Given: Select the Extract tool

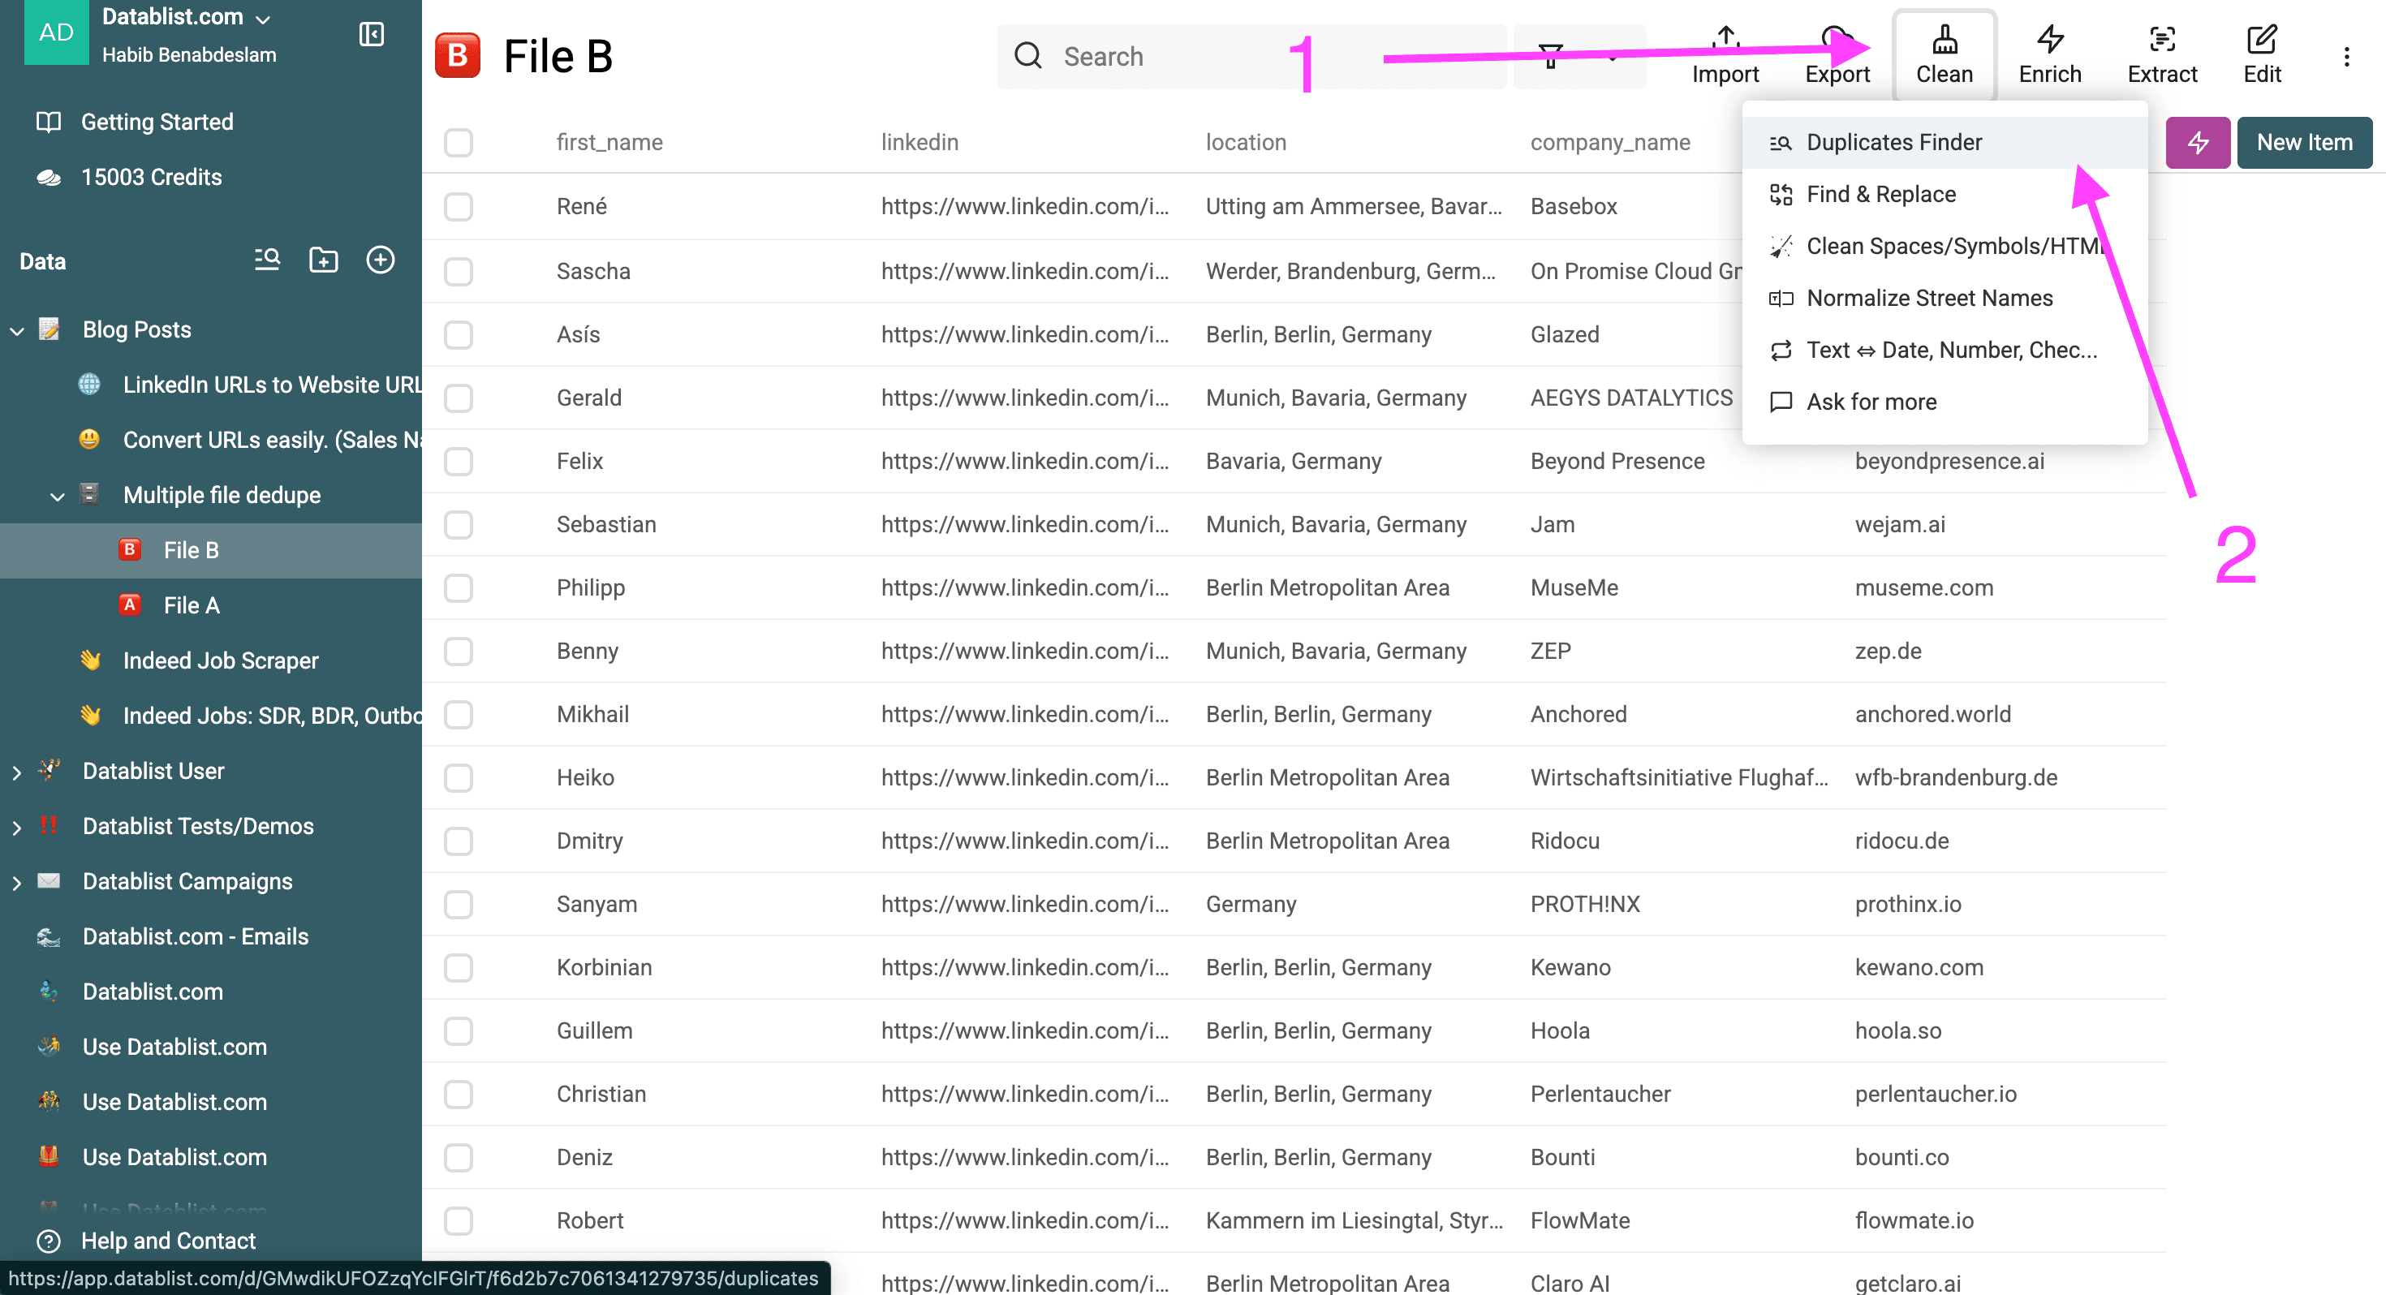Looking at the screenshot, I should (x=2162, y=55).
